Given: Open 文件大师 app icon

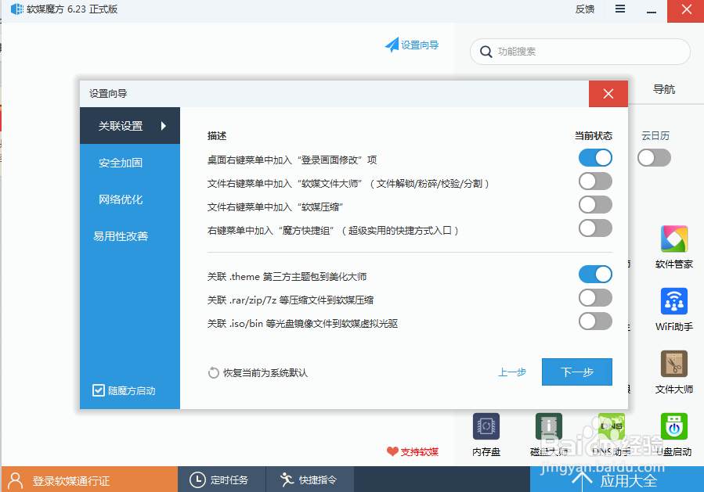Looking at the screenshot, I should coord(674,364).
